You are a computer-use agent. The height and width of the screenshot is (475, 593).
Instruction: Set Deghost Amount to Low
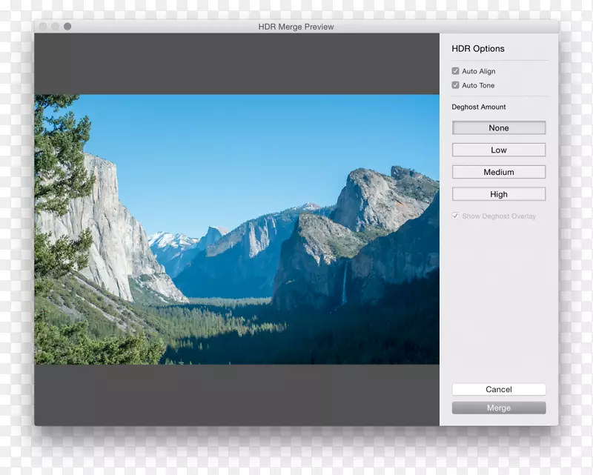(498, 150)
